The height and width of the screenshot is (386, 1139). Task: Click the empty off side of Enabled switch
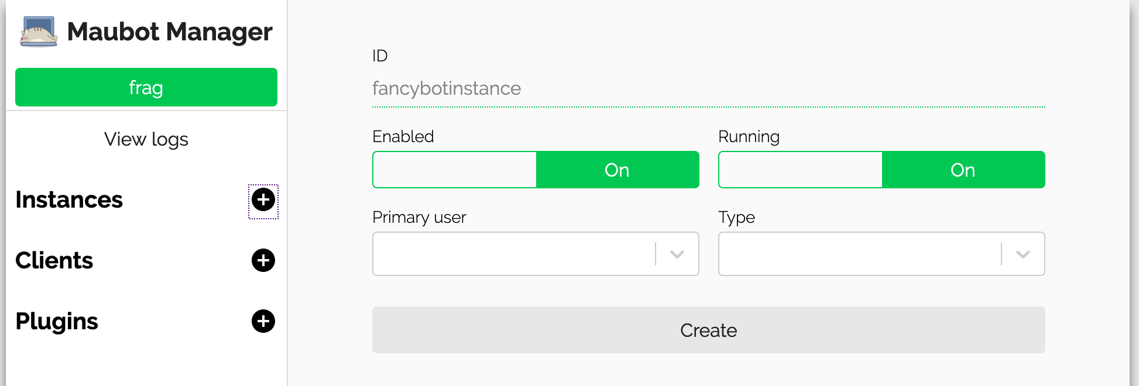point(455,170)
